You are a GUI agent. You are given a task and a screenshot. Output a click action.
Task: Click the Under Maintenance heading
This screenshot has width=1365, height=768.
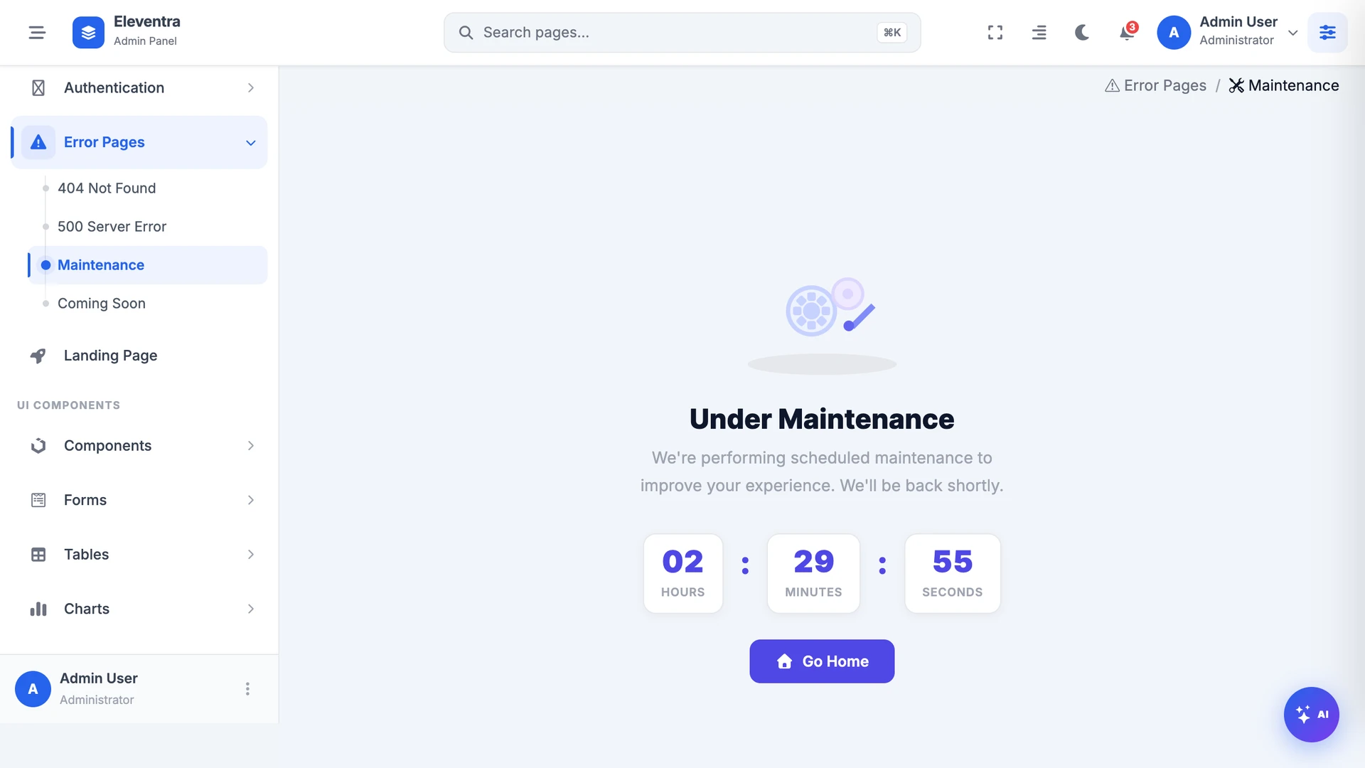coord(822,419)
